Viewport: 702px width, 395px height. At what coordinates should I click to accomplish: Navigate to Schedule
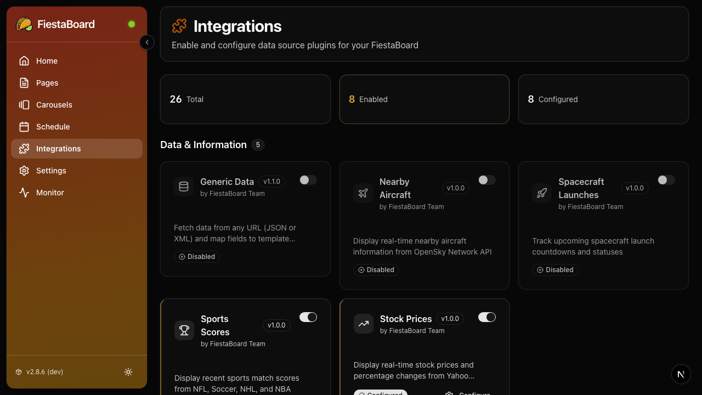[x=77, y=127]
